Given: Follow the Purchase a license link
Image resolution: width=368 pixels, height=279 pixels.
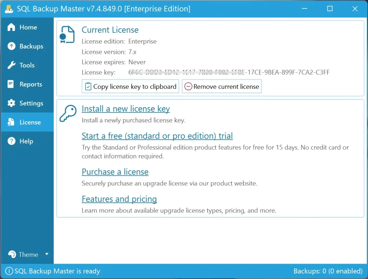Looking at the screenshot, I should coord(115,172).
